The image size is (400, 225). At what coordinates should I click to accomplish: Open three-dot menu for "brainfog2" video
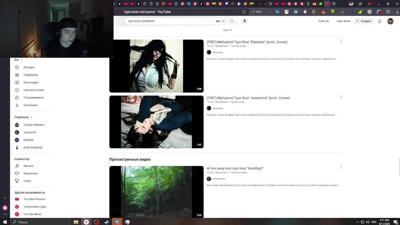click(341, 167)
